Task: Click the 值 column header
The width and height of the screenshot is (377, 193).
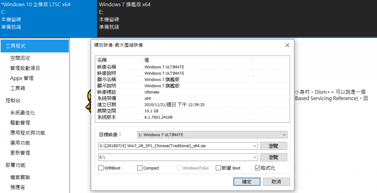Action: coord(197,60)
